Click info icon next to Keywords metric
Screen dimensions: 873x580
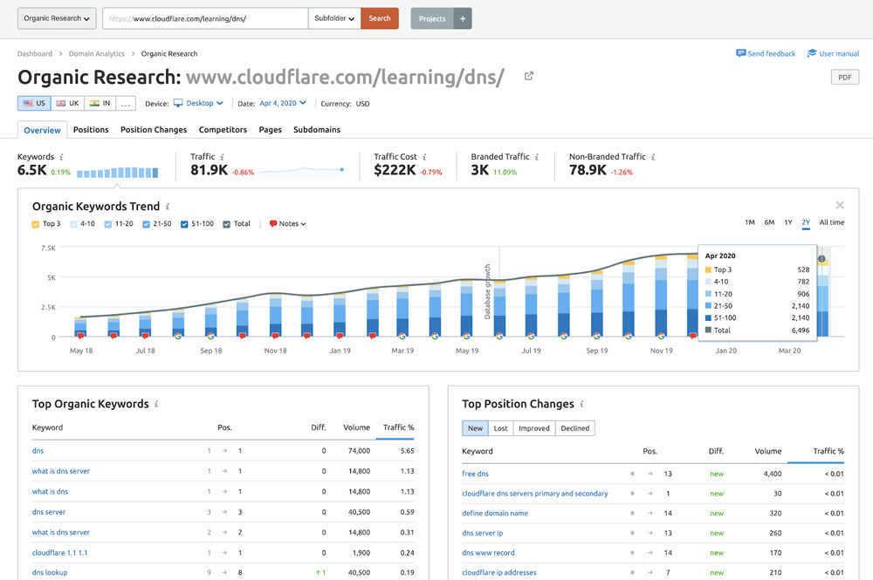point(62,157)
